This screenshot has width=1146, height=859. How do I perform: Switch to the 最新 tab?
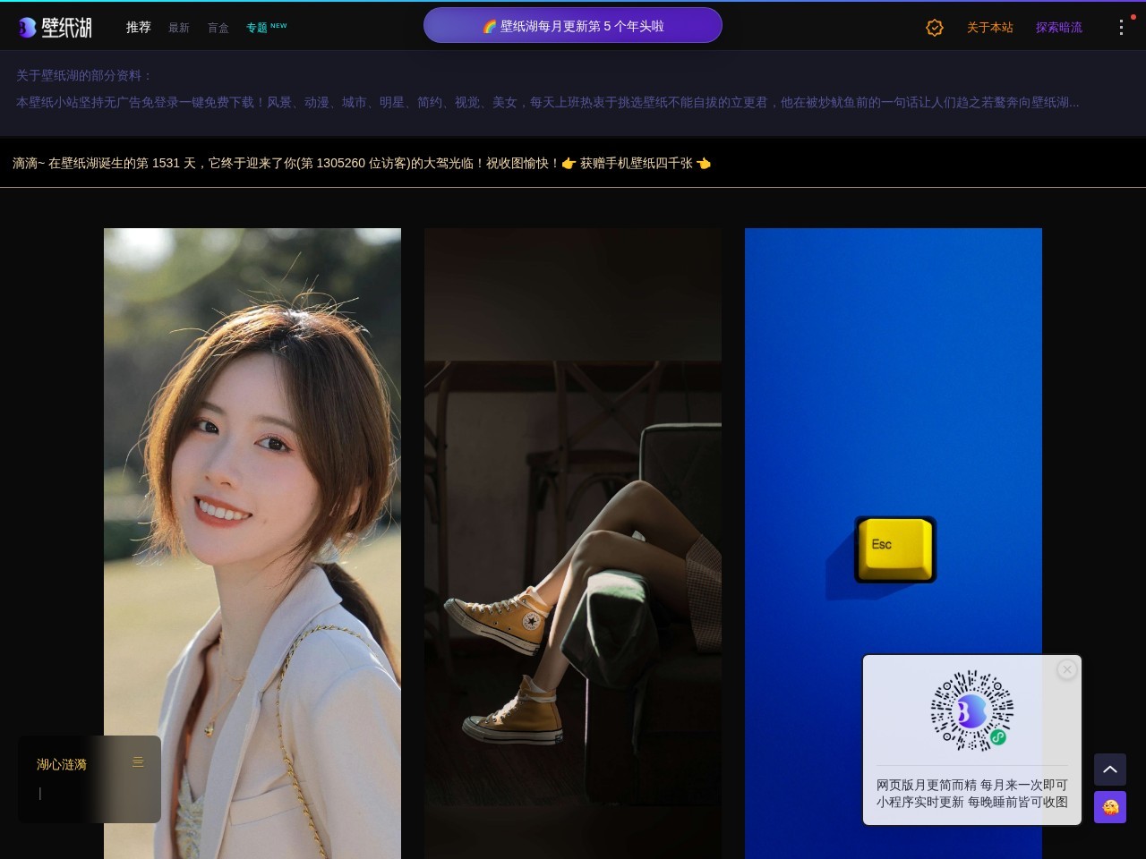pyautogui.click(x=179, y=28)
